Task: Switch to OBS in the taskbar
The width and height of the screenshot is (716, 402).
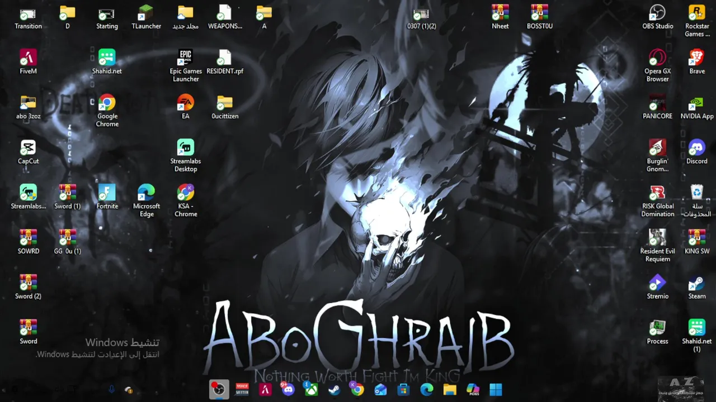Action: click(219, 389)
